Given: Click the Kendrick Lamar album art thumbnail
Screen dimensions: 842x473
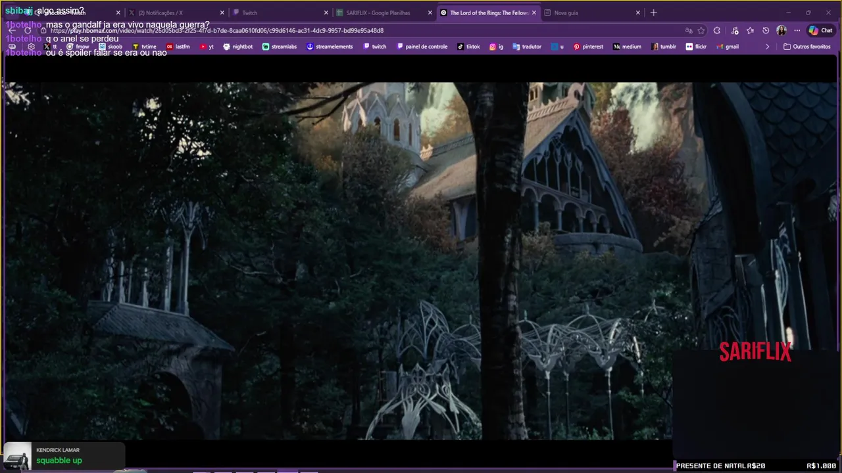Looking at the screenshot, I should 17,456.
